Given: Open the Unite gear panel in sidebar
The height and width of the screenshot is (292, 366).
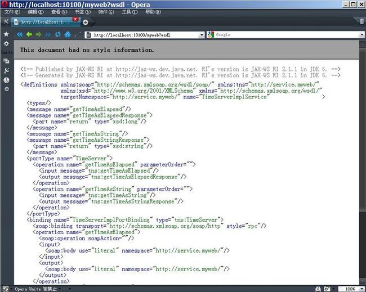Looking at the screenshot, I should coord(6,44).
